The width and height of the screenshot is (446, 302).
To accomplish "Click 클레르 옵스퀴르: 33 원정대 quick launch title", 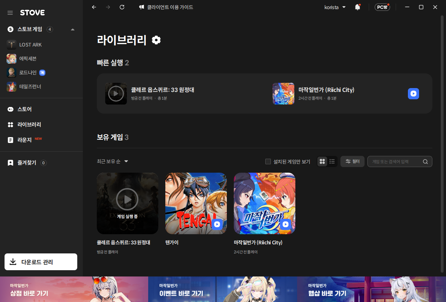I will [163, 90].
